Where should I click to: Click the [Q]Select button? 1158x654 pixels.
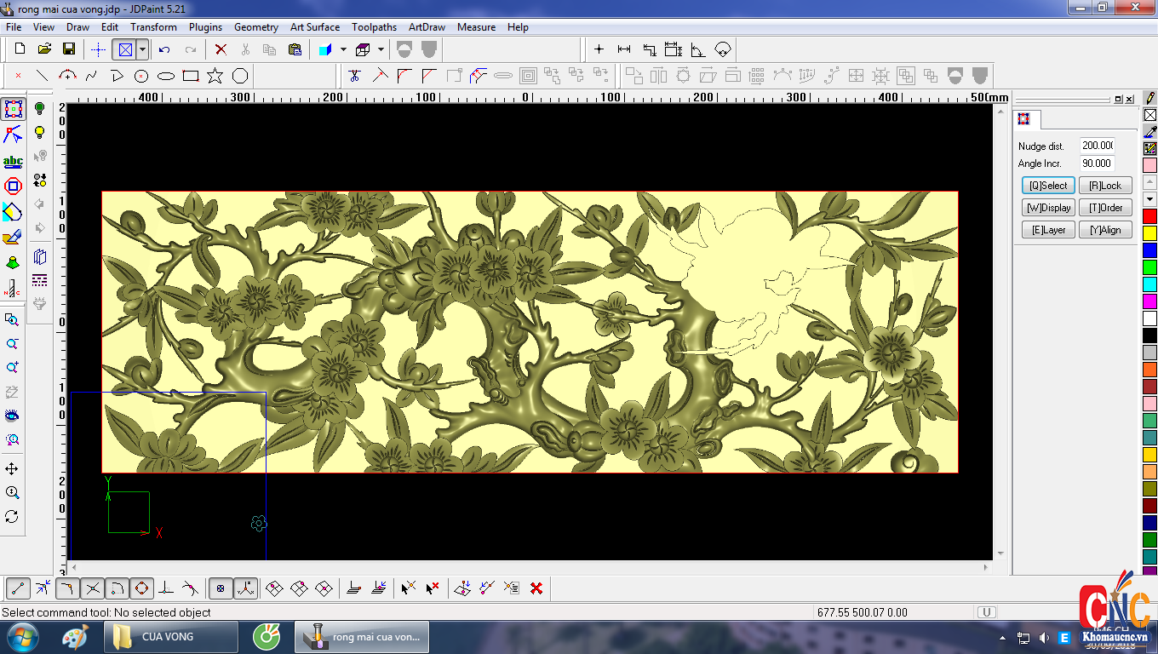[1048, 186]
